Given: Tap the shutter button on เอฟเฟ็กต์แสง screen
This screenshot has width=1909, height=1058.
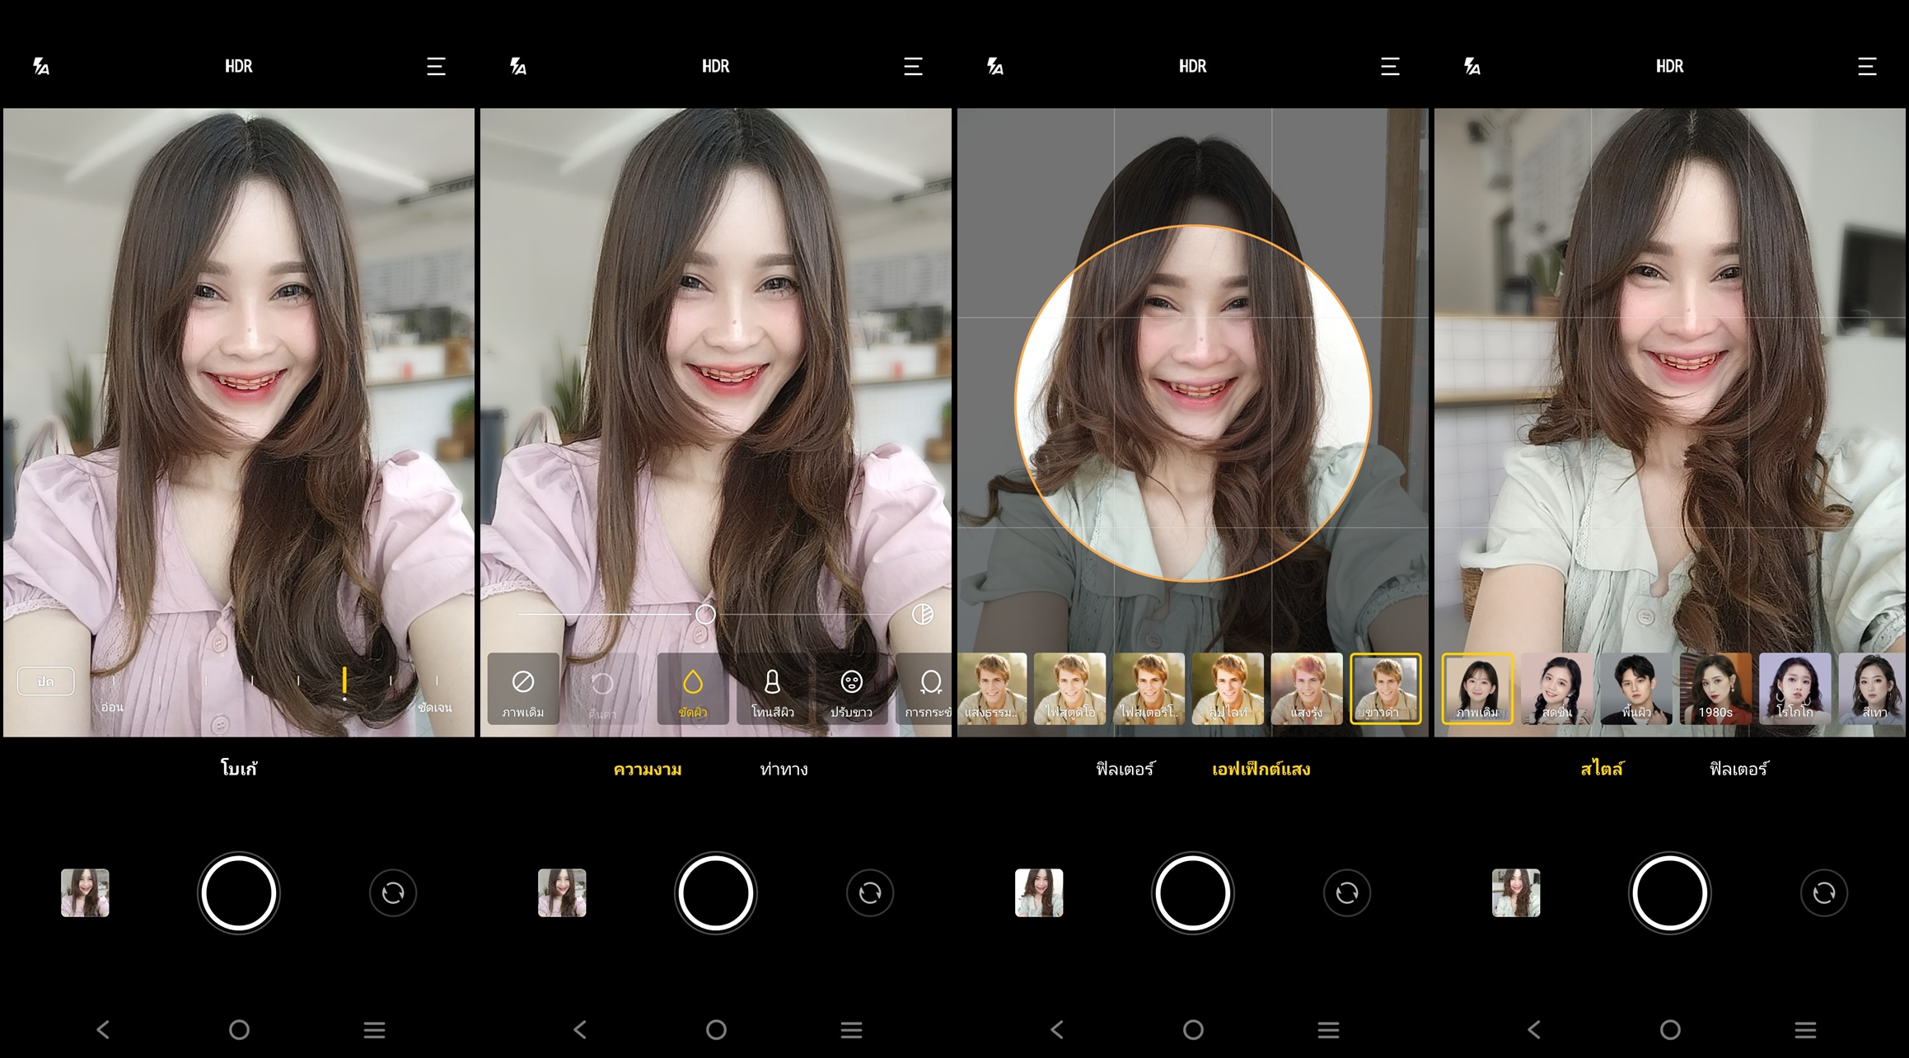Looking at the screenshot, I should coord(1192,893).
